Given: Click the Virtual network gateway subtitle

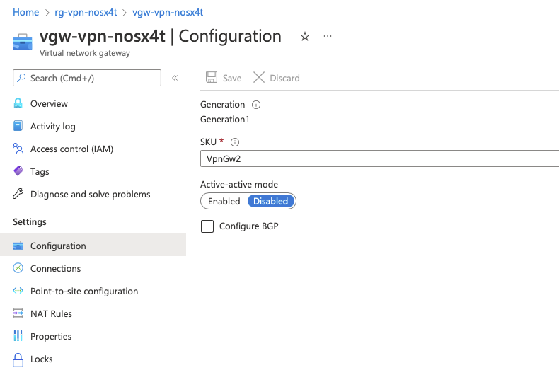Looking at the screenshot, I should (85, 53).
